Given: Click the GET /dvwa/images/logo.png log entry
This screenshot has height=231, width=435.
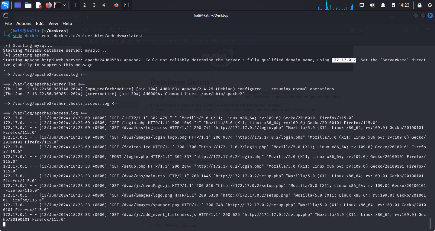Looking at the screenshot, I should click(x=214, y=197).
